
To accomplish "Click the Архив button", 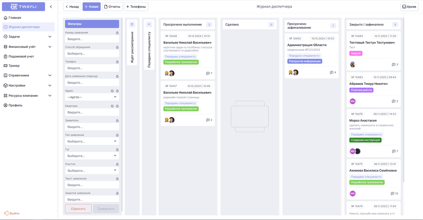I will [409, 7].
